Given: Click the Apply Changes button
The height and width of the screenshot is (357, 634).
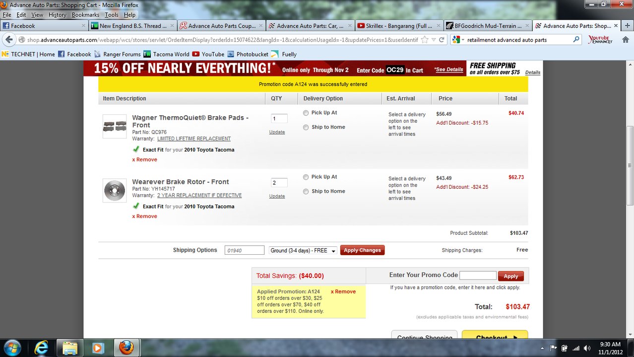Looking at the screenshot, I should [x=362, y=250].
